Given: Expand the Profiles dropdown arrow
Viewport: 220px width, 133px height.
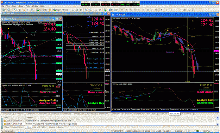Looking at the screenshot, I should click(11, 10).
